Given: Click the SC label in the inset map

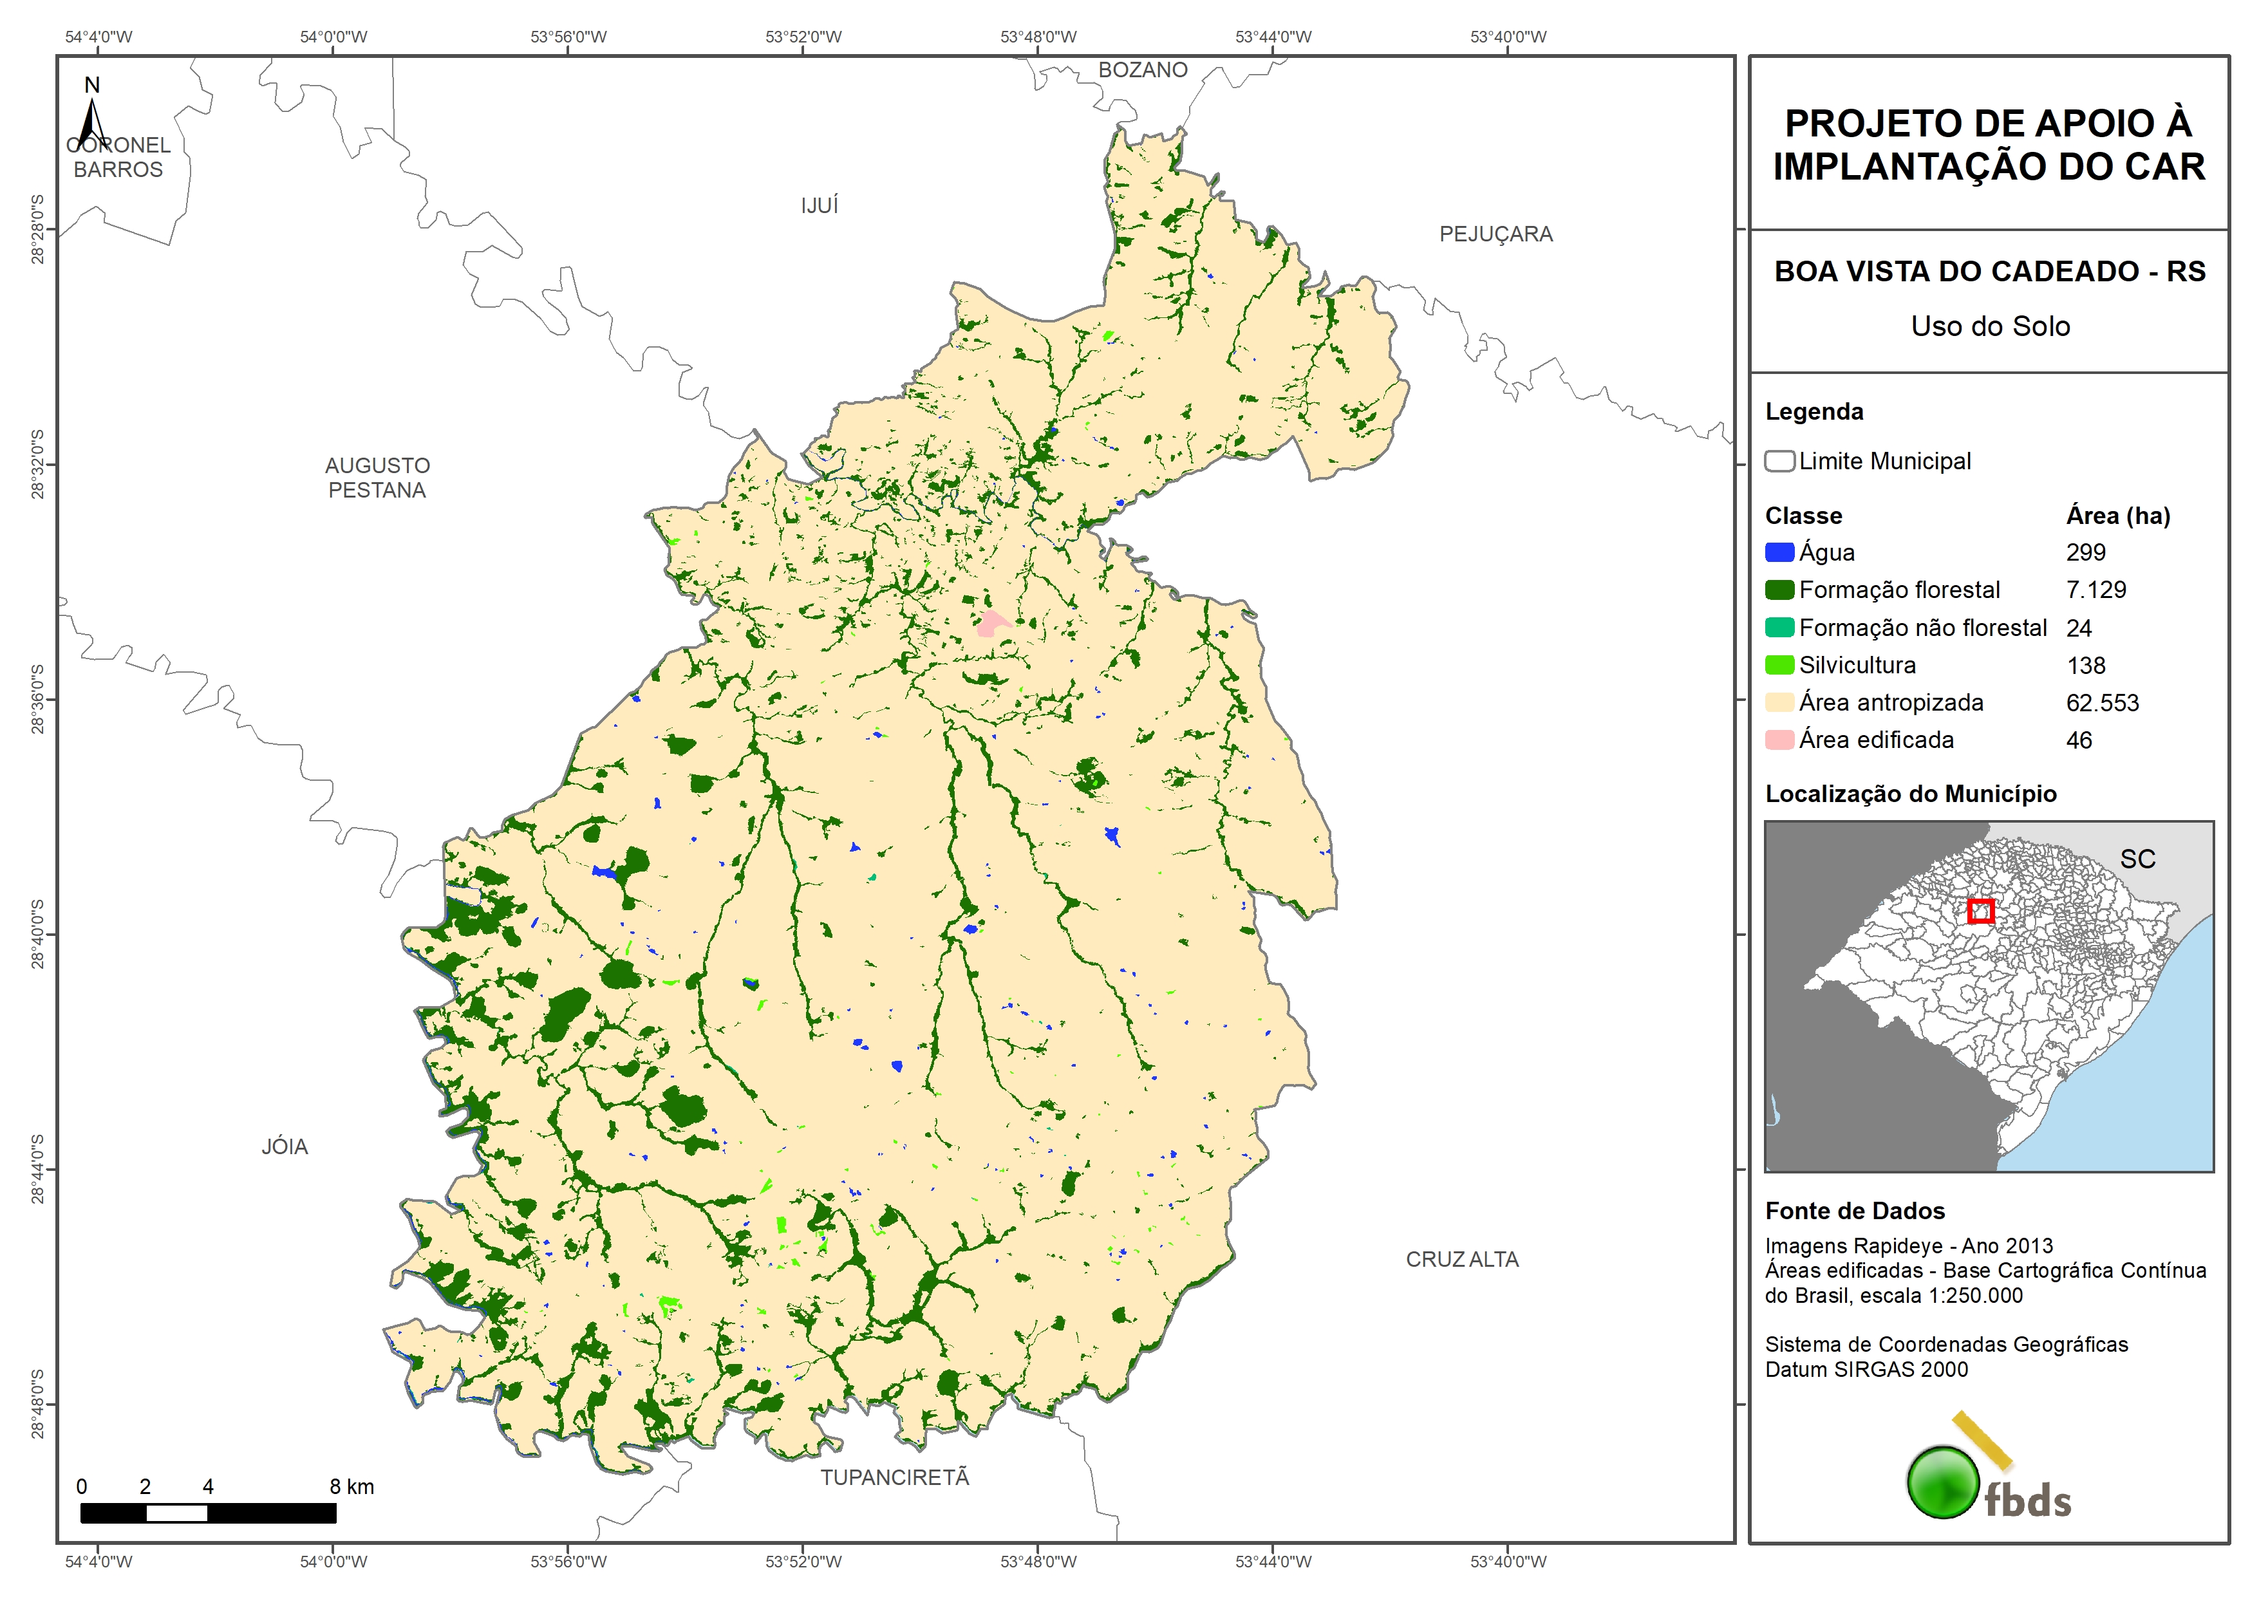Looking at the screenshot, I should pos(2137,859).
